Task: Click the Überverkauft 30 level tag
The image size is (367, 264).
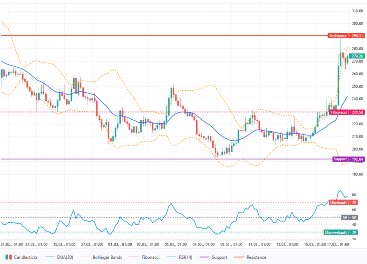Action: [339, 232]
